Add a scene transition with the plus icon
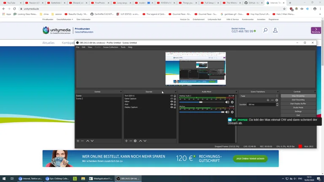This screenshot has height=182, width=324. click(x=268, y=100)
